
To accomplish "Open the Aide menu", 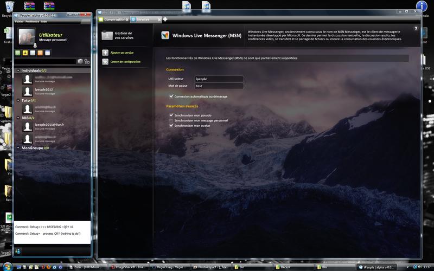I will tap(44, 22).
